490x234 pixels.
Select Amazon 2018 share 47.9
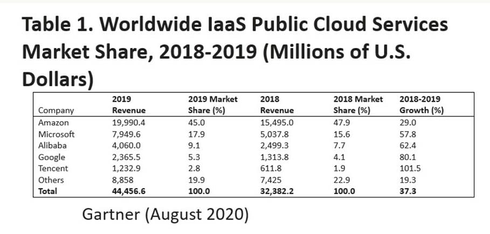pyautogui.click(x=341, y=123)
